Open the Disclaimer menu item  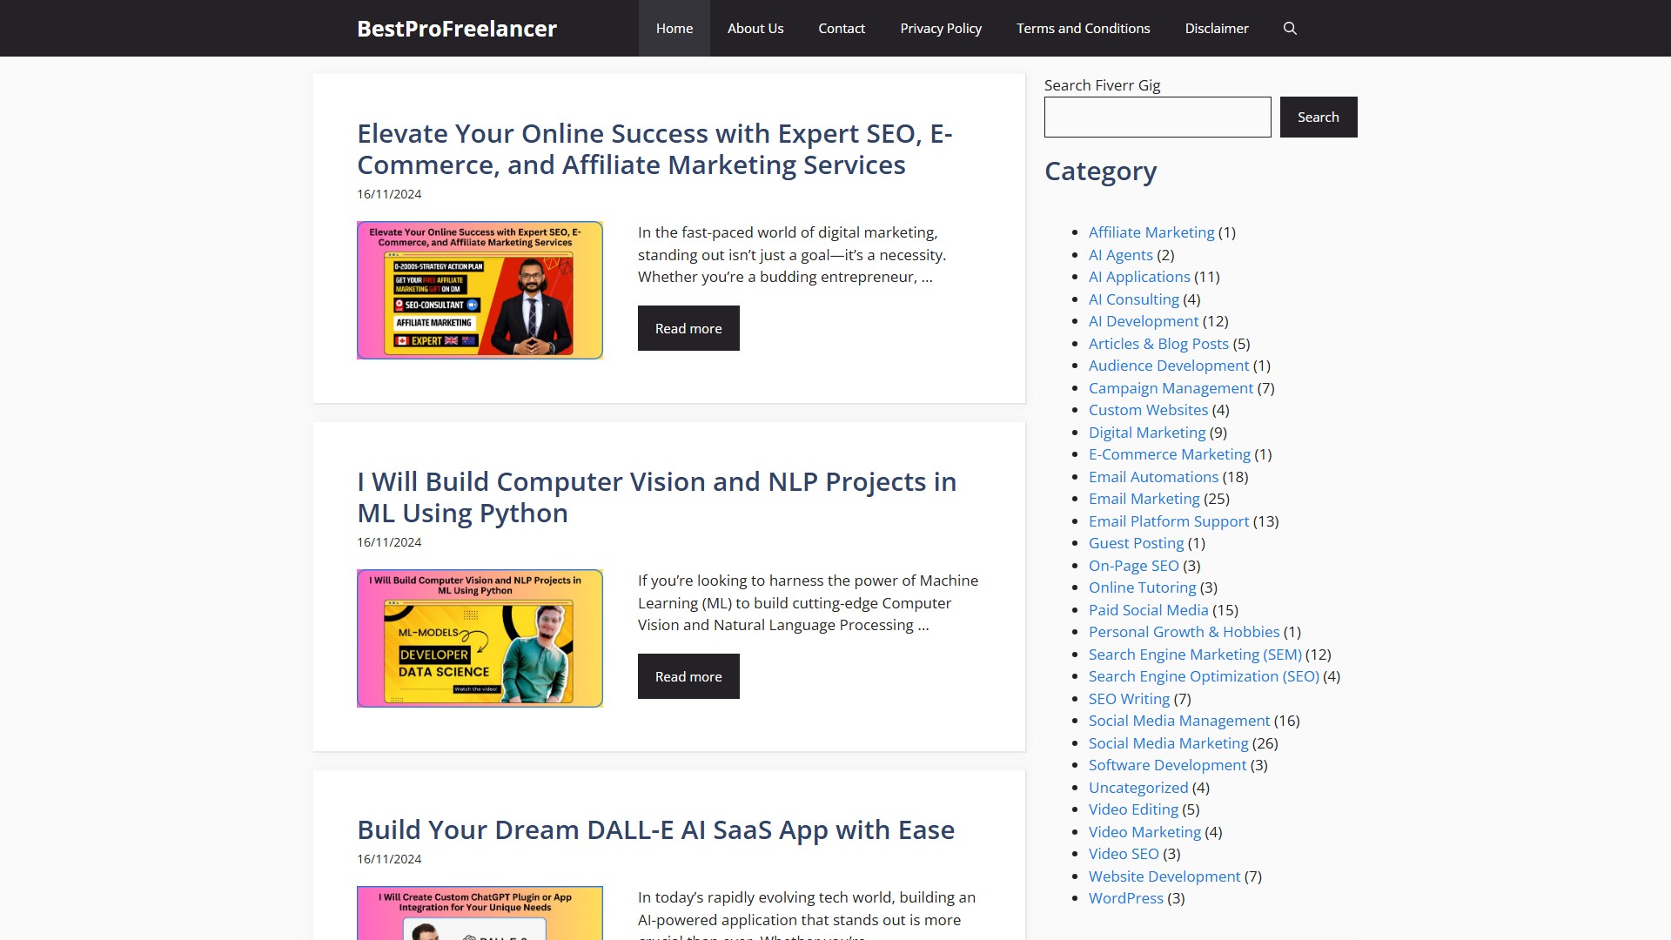(1217, 28)
